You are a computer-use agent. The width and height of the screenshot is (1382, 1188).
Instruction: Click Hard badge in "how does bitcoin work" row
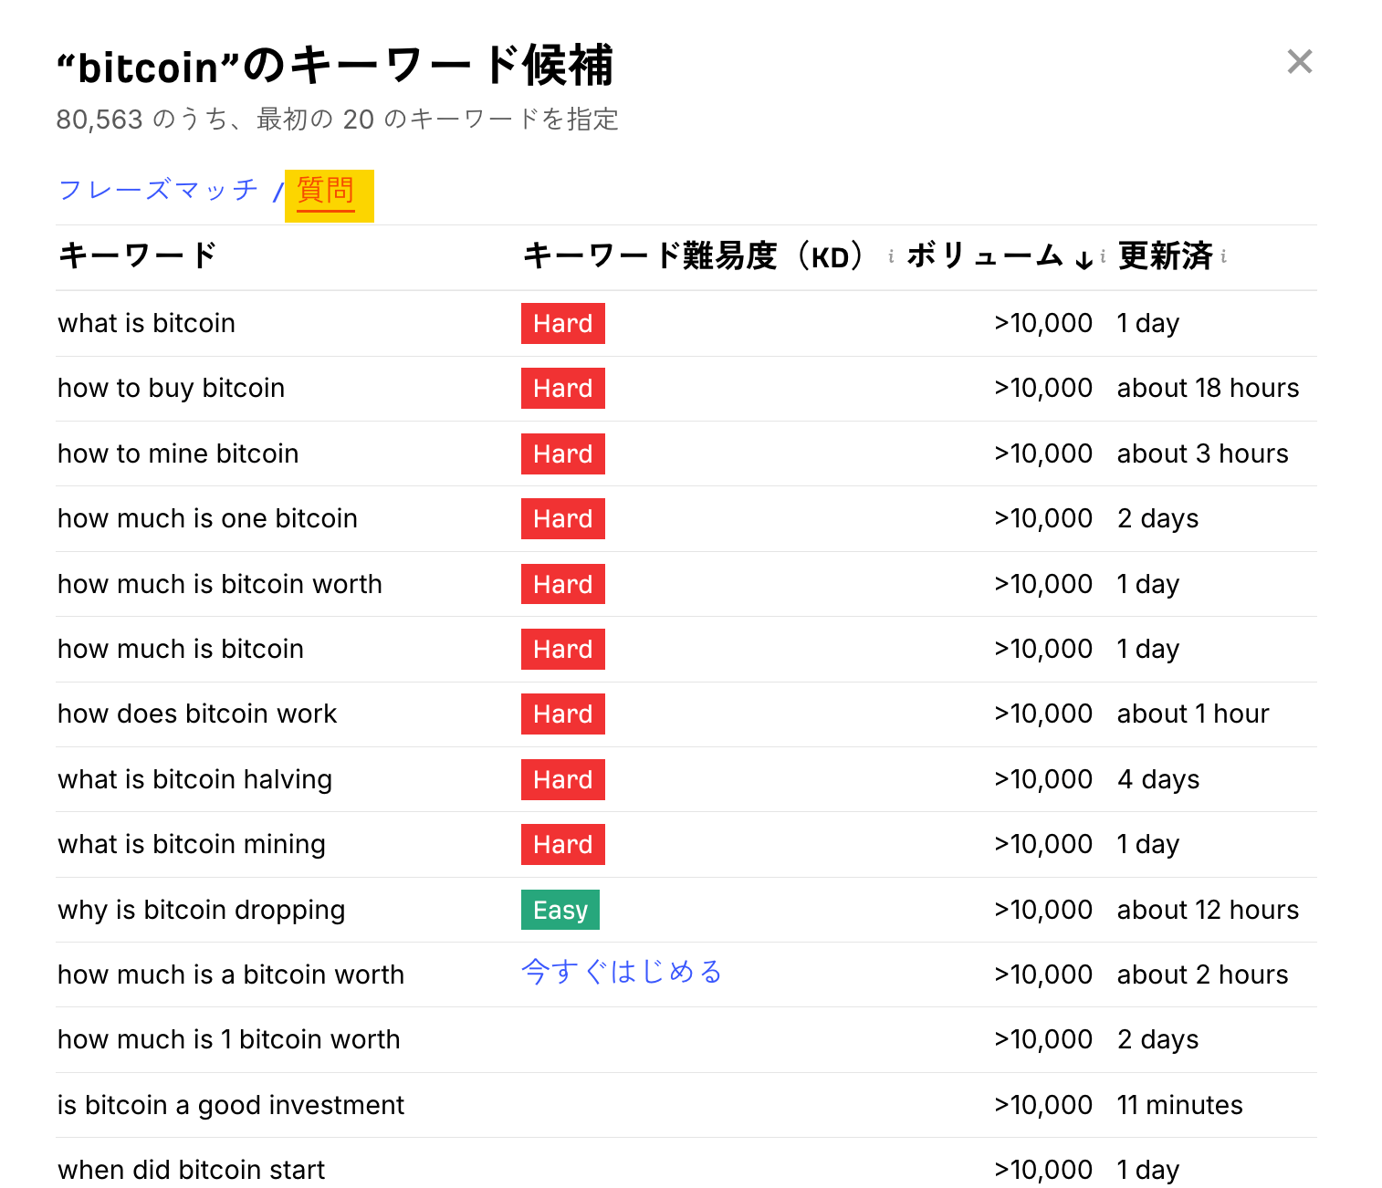pos(562,714)
